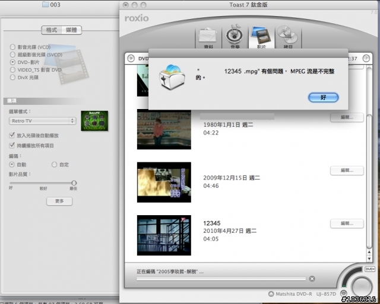380x304 pixels.
Task: Click 編輯 button for the 04:46 video
Action: 347,171
